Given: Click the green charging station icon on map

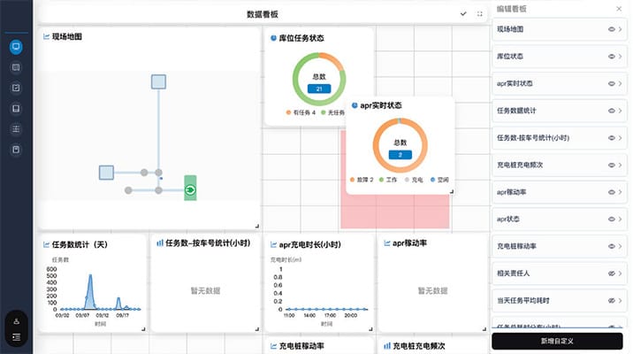Looking at the screenshot, I should [190, 189].
